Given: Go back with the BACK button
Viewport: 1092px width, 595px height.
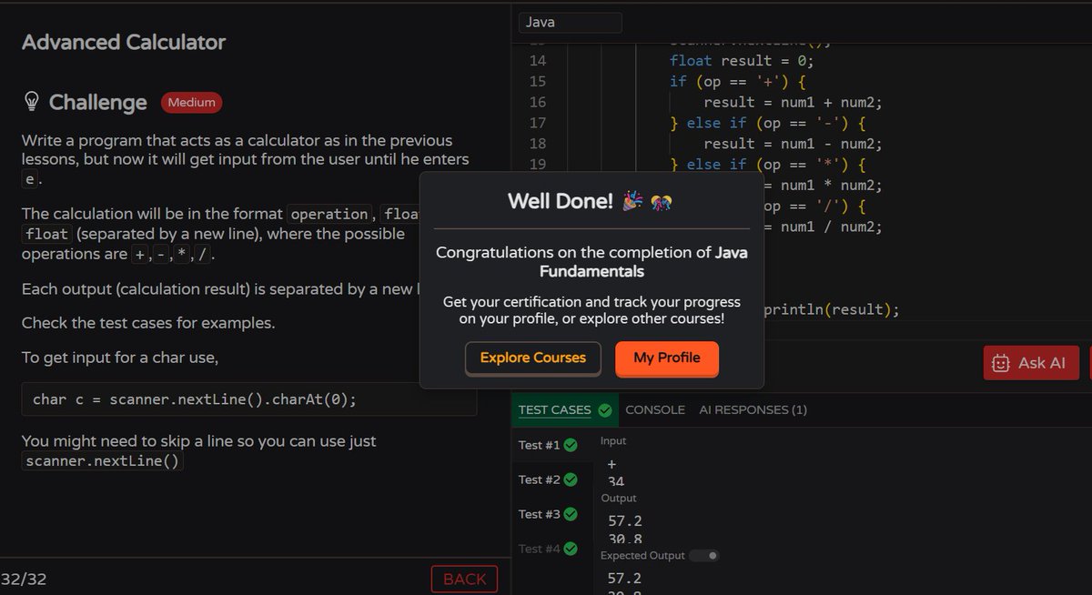Looking at the screenshot, I should [x=464, y=579].
